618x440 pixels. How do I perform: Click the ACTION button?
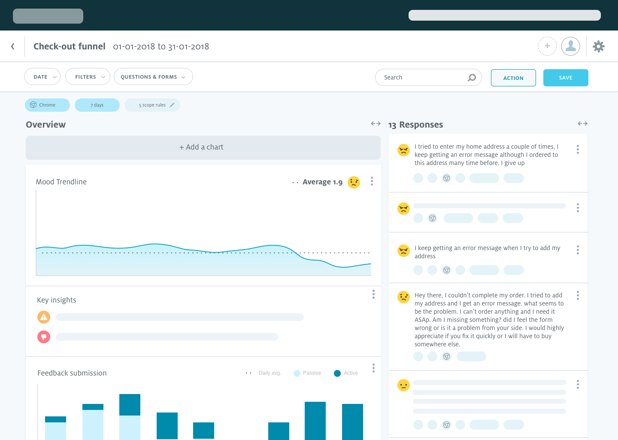[x=513, y=78]
